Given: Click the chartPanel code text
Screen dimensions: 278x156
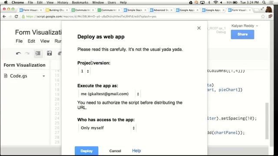Looking at the screenshot, I should pos(225,133).
